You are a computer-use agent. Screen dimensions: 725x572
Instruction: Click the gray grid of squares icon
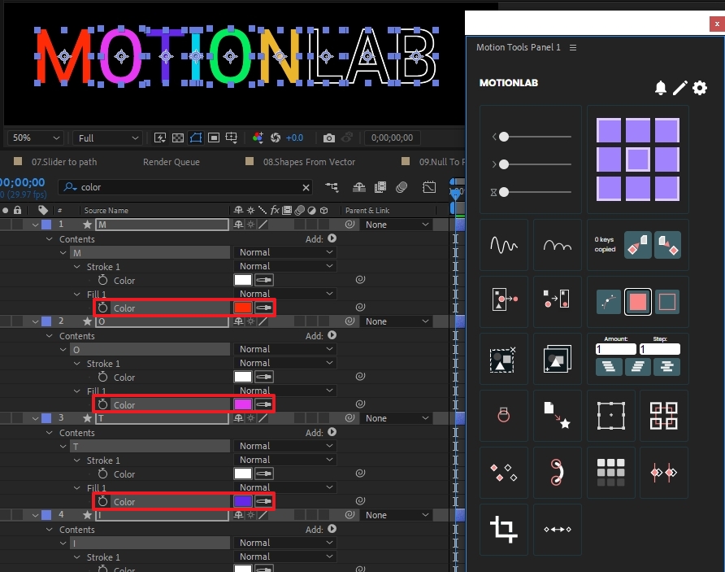pos(610,472)
